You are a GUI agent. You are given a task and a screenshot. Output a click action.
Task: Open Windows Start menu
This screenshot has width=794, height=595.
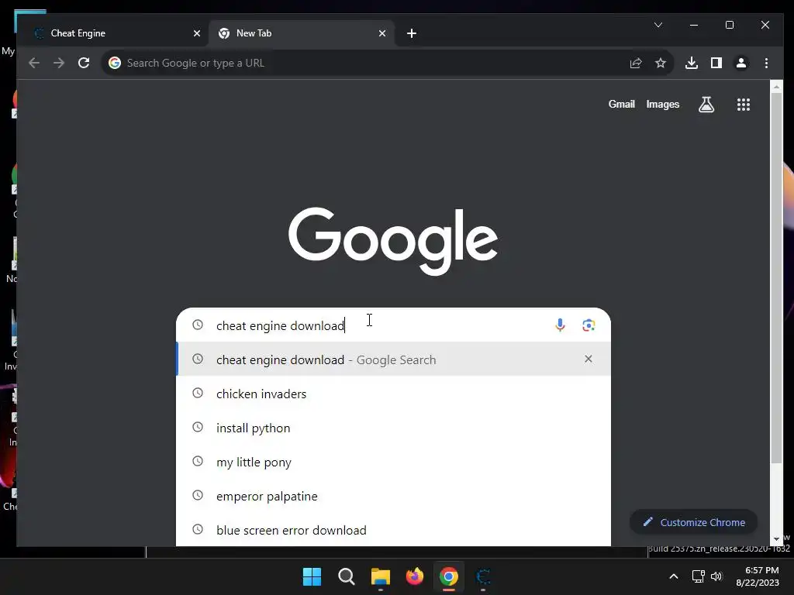312,576
